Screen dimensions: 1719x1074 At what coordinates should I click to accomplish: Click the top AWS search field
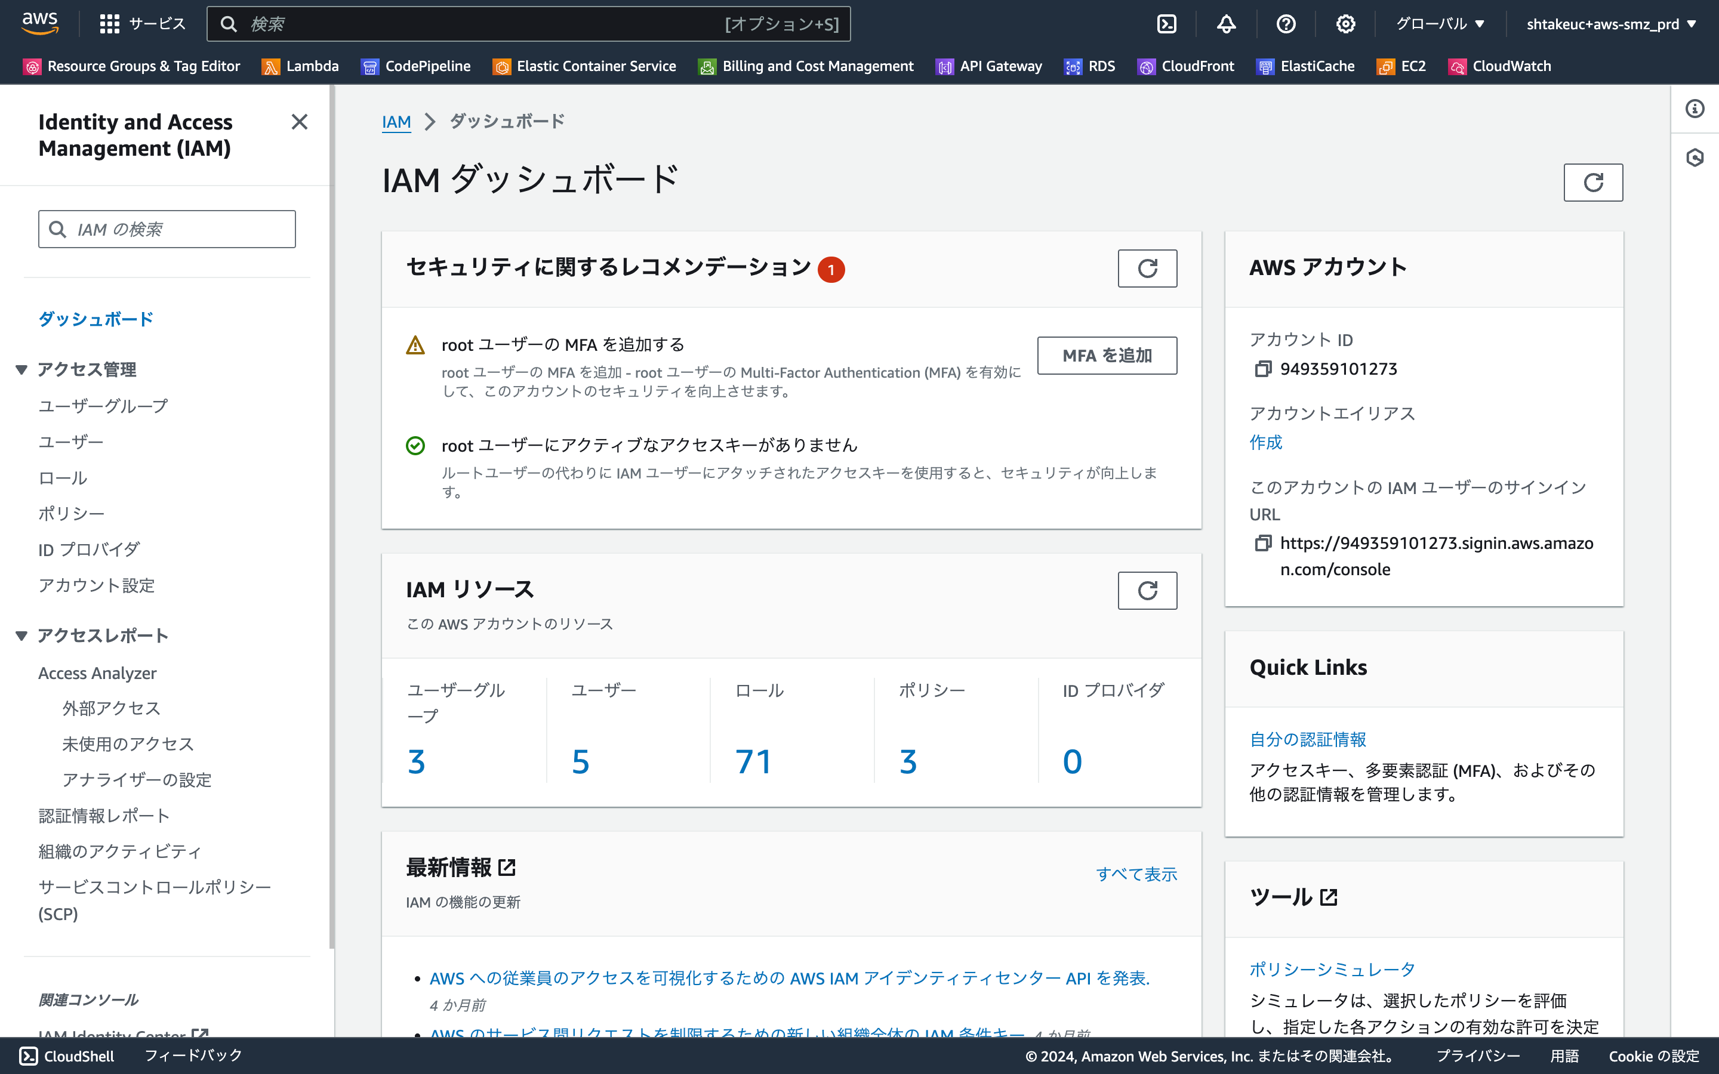(x=528, y=24)
